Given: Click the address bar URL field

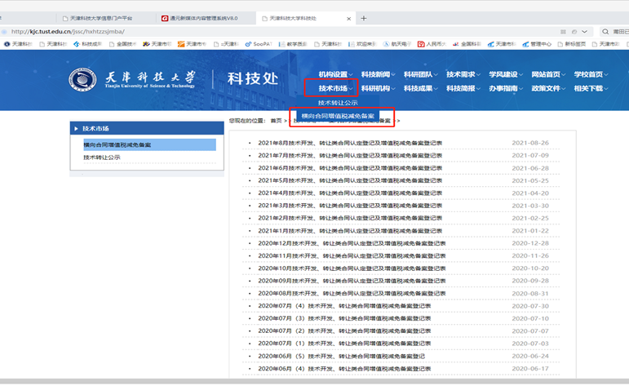Looking at the screenshot, I should 245,32.
